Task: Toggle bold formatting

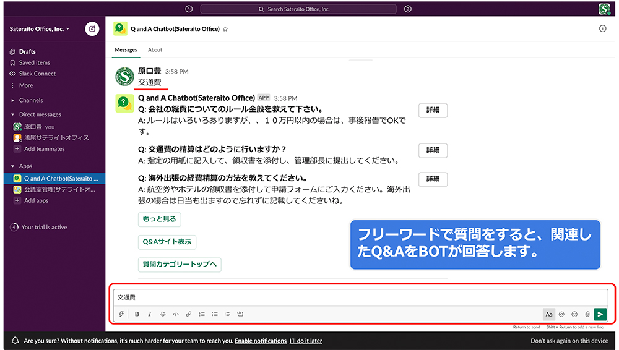Action: click(137, 314)
